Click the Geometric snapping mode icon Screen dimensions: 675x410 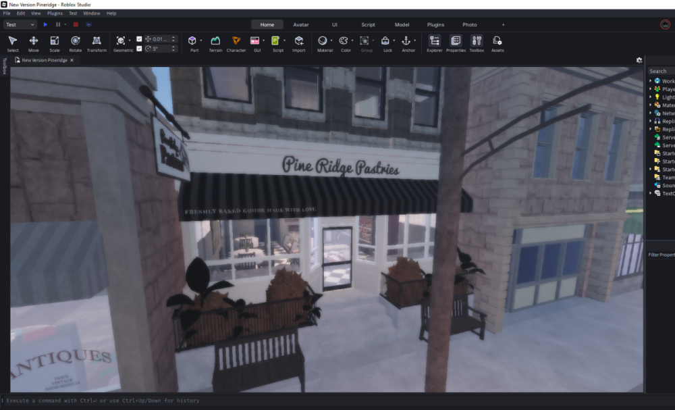[121, 41]
